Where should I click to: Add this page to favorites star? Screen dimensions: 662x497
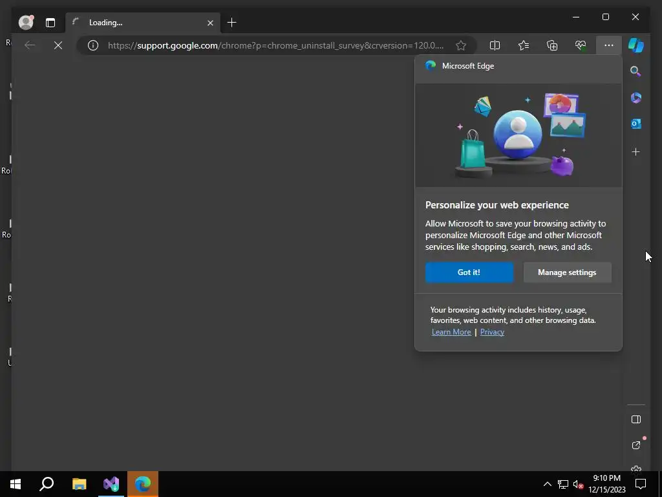(461, 45)
